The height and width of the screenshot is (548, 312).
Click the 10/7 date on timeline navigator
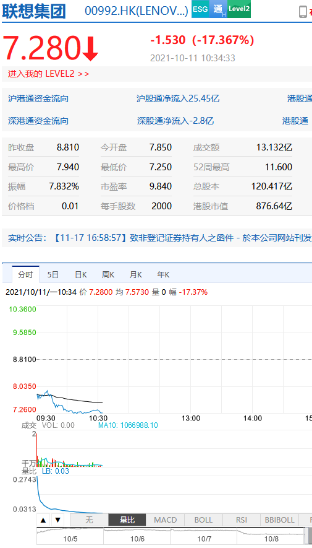coord(204,539)
